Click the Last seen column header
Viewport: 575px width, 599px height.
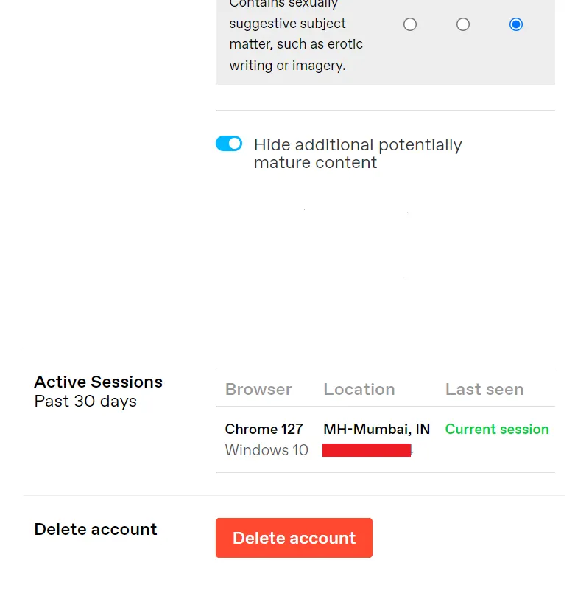(x=484, y=389)
